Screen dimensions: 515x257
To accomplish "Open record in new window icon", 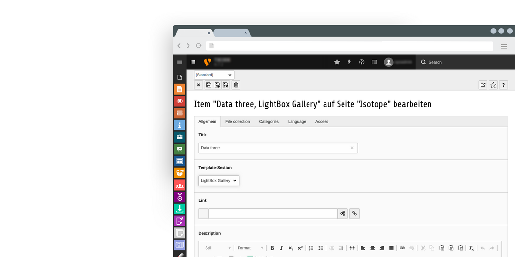I will [x=483, y=85].
